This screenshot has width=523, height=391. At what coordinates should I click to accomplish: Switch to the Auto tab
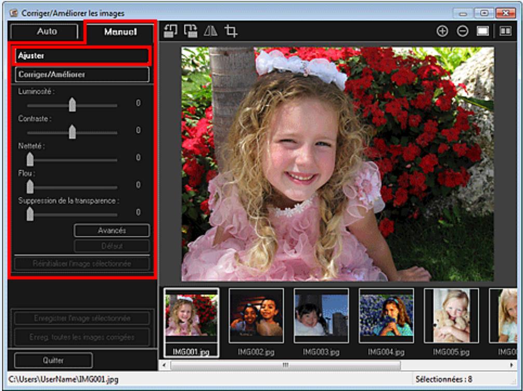point(48,32)
